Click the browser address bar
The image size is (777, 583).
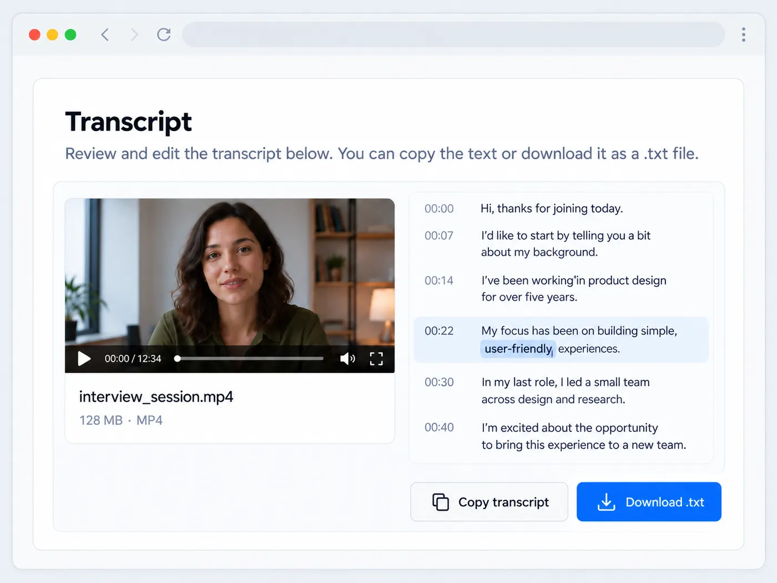453,34
